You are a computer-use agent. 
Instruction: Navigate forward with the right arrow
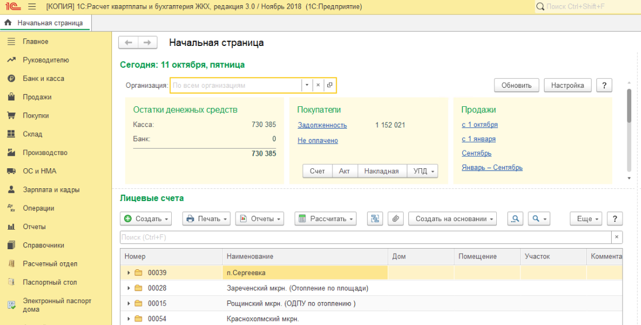point(148,42)
